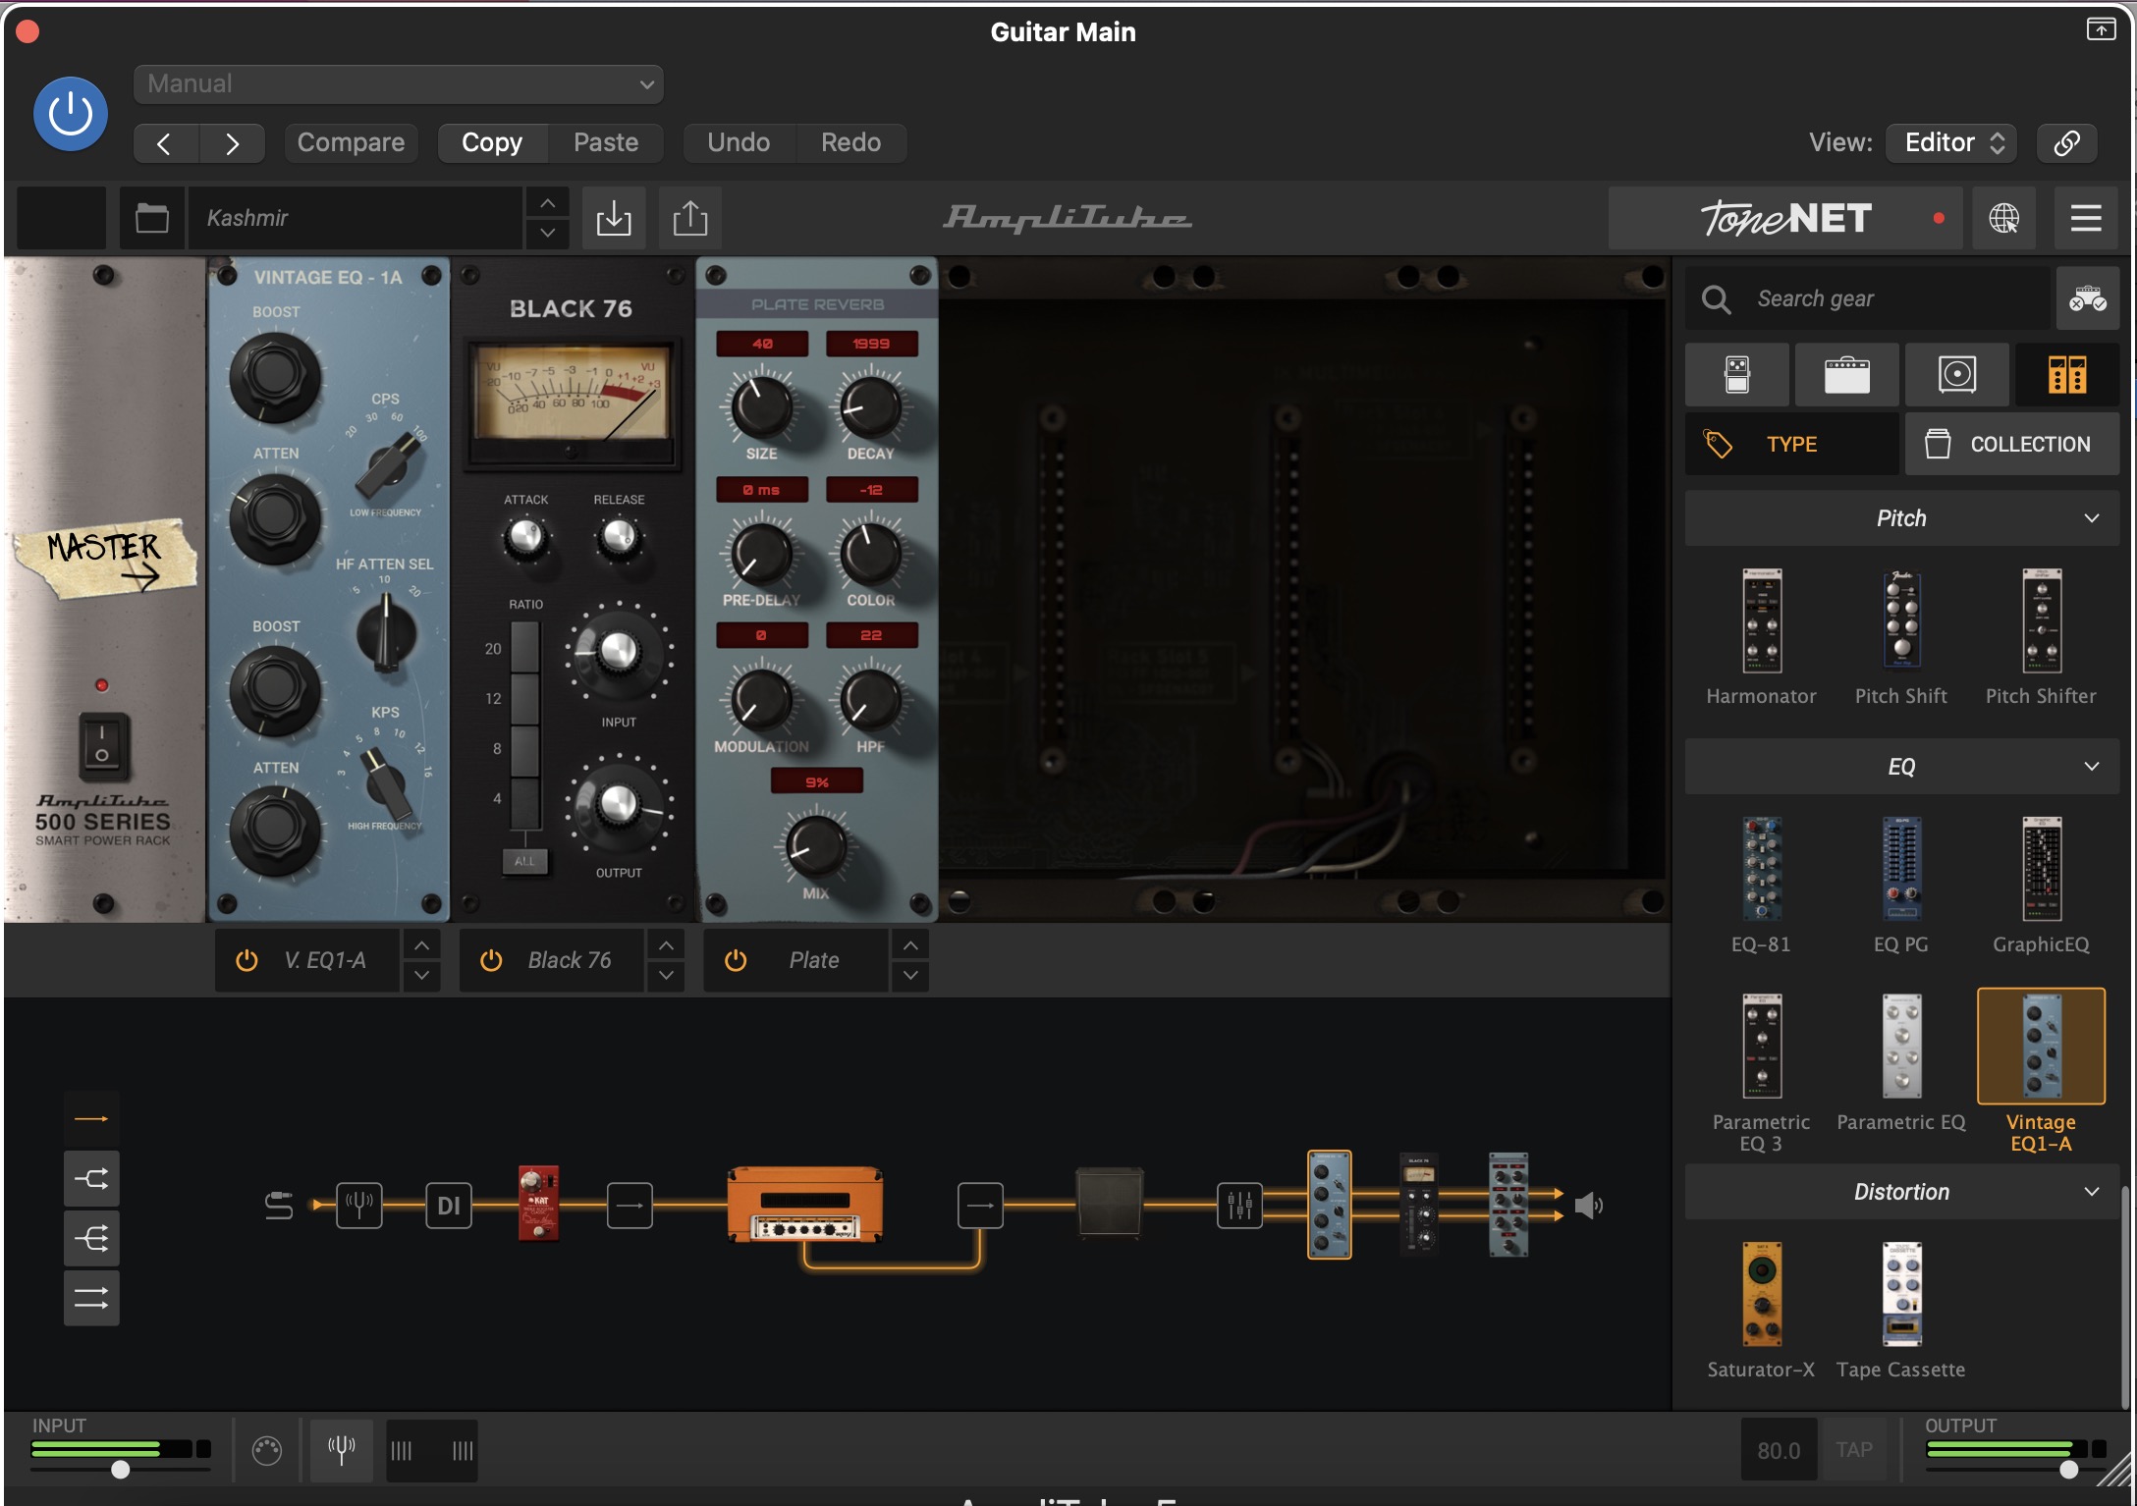Open the hamburger main menu
This screenshot has width=2137, height=1506.
tap(2086, 218)
